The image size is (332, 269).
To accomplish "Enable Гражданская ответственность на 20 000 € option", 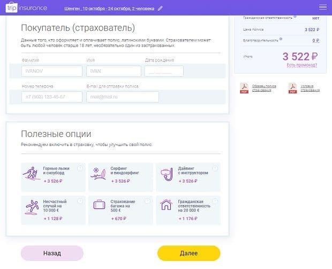I will point(188,210).
